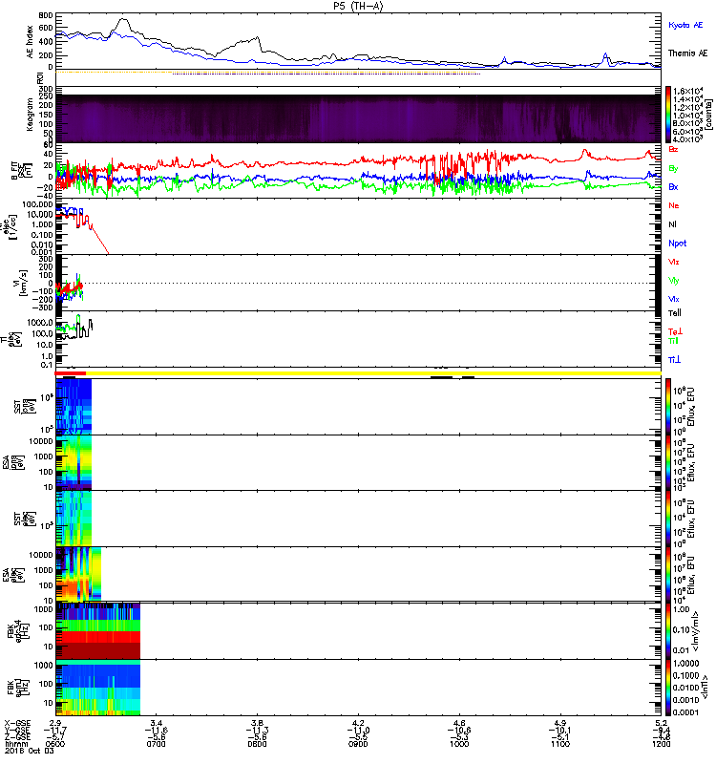Click the plot title P5 (TH-A)
Screen dimensions: 716x764
358,6
